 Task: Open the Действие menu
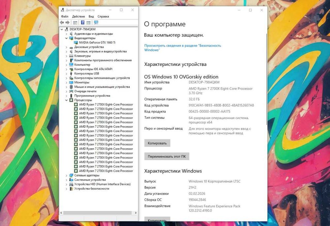78,16
